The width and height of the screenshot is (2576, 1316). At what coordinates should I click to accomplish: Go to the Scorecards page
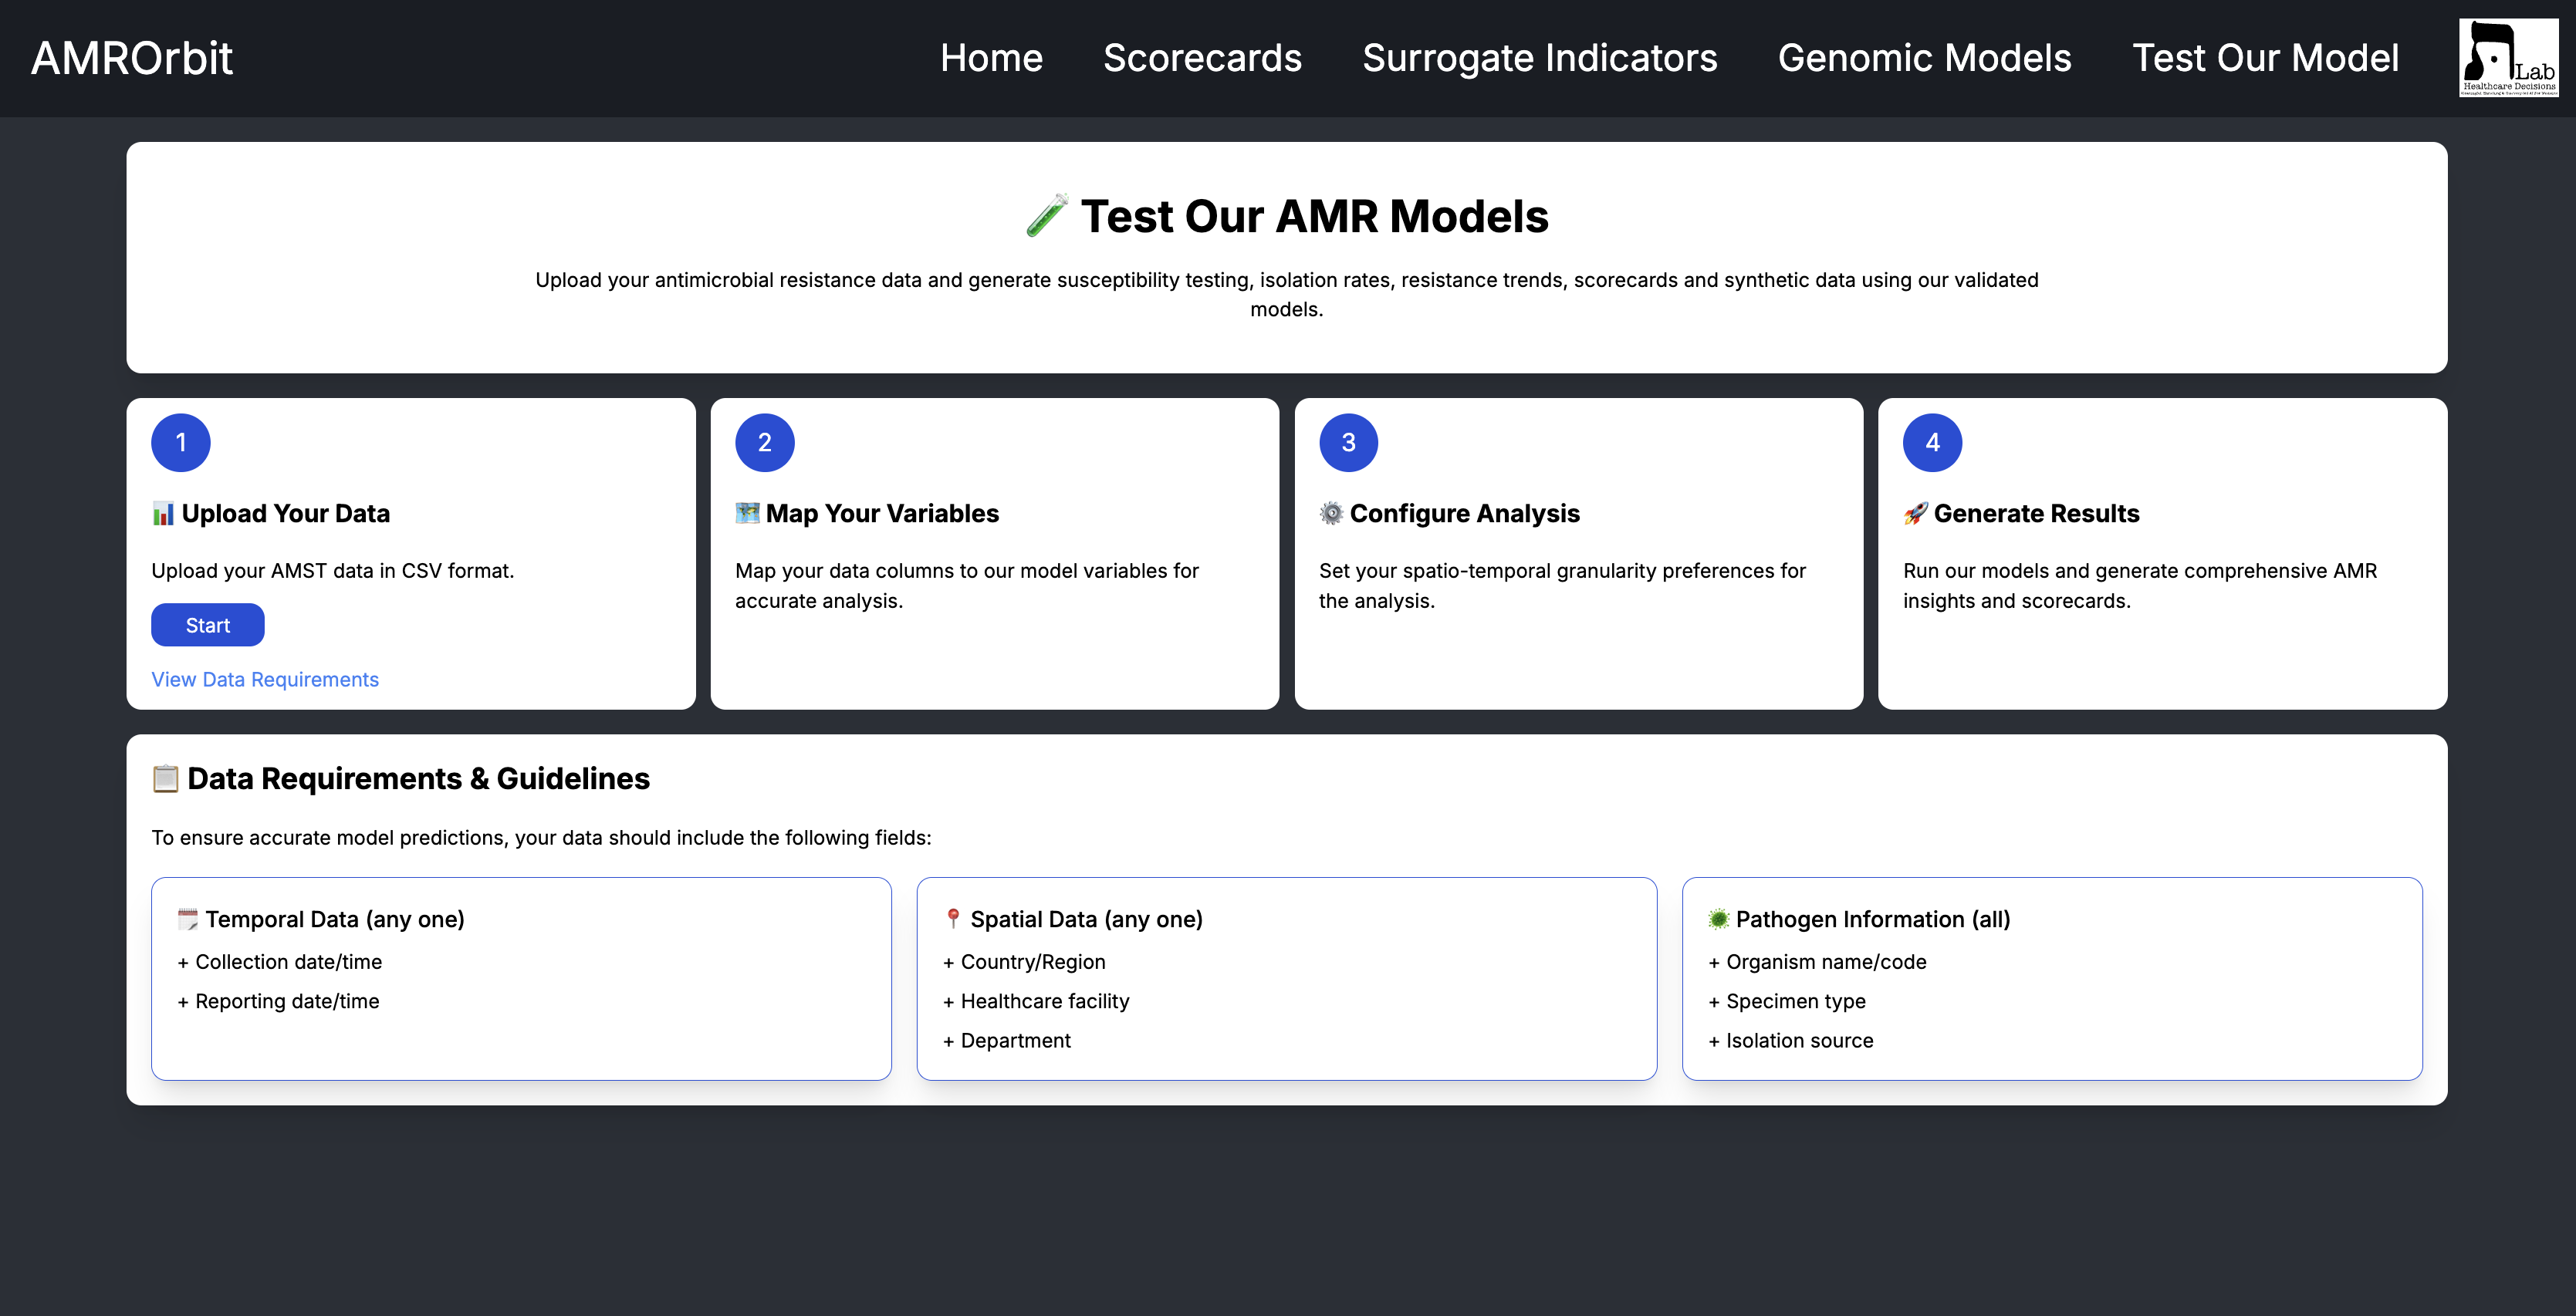(1202, 58)
